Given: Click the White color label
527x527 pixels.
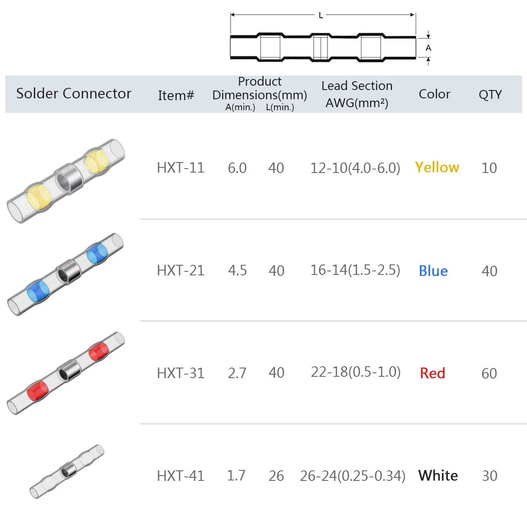Looking at the screenshot, I should click(x=438, y=476).
